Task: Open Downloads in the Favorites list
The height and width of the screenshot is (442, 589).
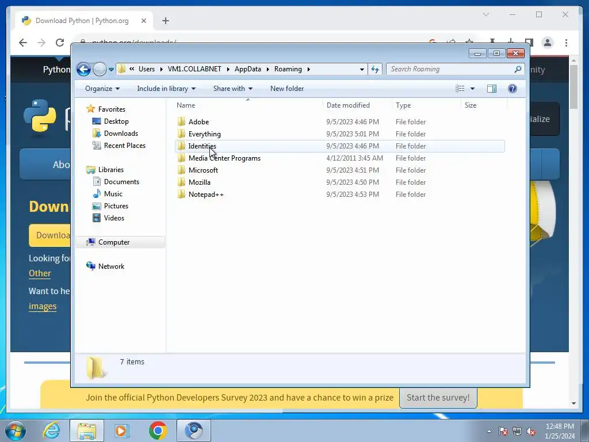Action: [121, 134]
